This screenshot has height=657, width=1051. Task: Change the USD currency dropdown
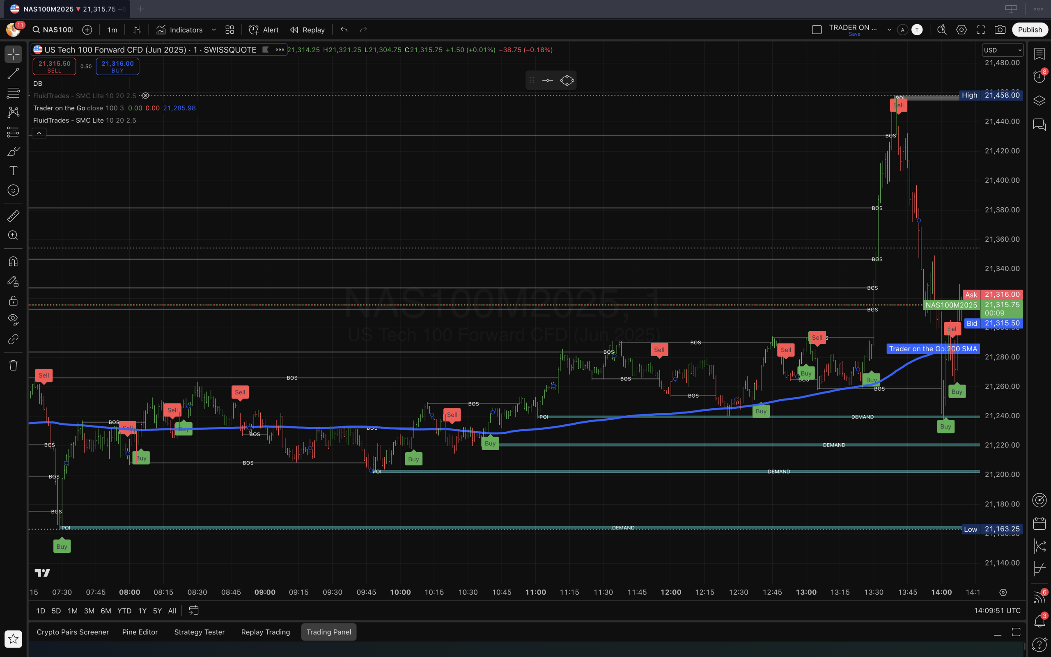1002,50
